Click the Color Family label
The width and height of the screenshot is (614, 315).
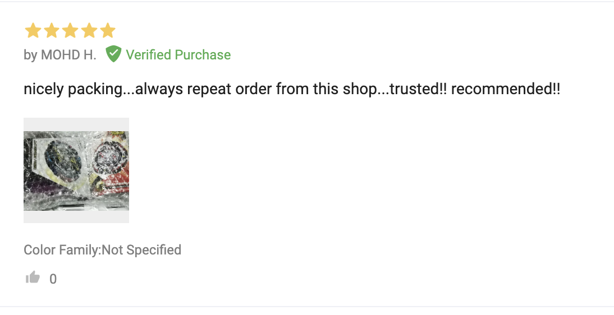pos(63,249)
